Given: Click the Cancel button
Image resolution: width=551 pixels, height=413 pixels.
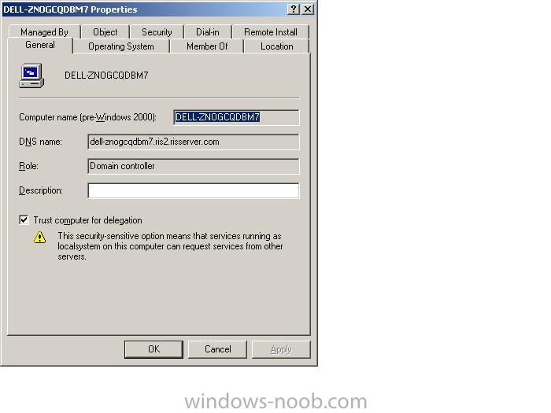Looking at the screenshot, I should coord(217,349).
